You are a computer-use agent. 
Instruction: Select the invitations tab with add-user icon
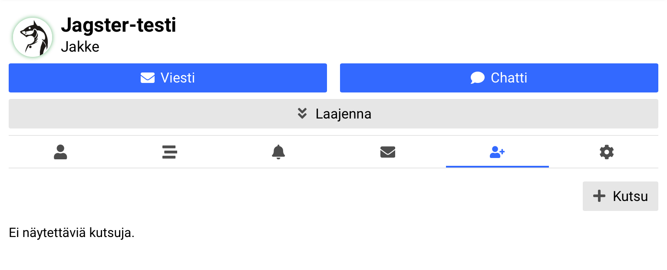click(497, 152)
